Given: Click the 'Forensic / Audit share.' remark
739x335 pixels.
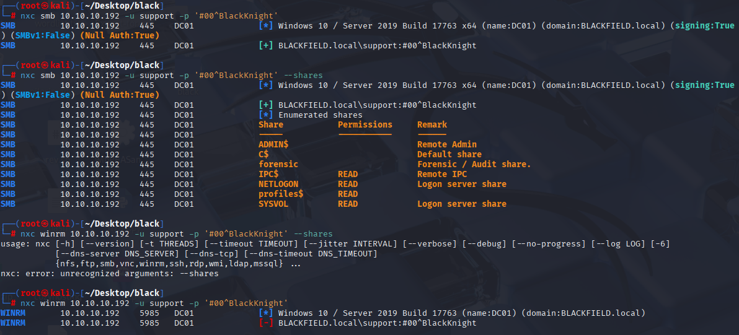Looking at the screenshot, I should [x=474, y=164].
